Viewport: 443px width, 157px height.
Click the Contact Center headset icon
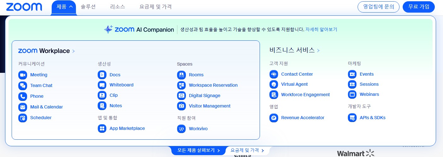coord(274,74)
